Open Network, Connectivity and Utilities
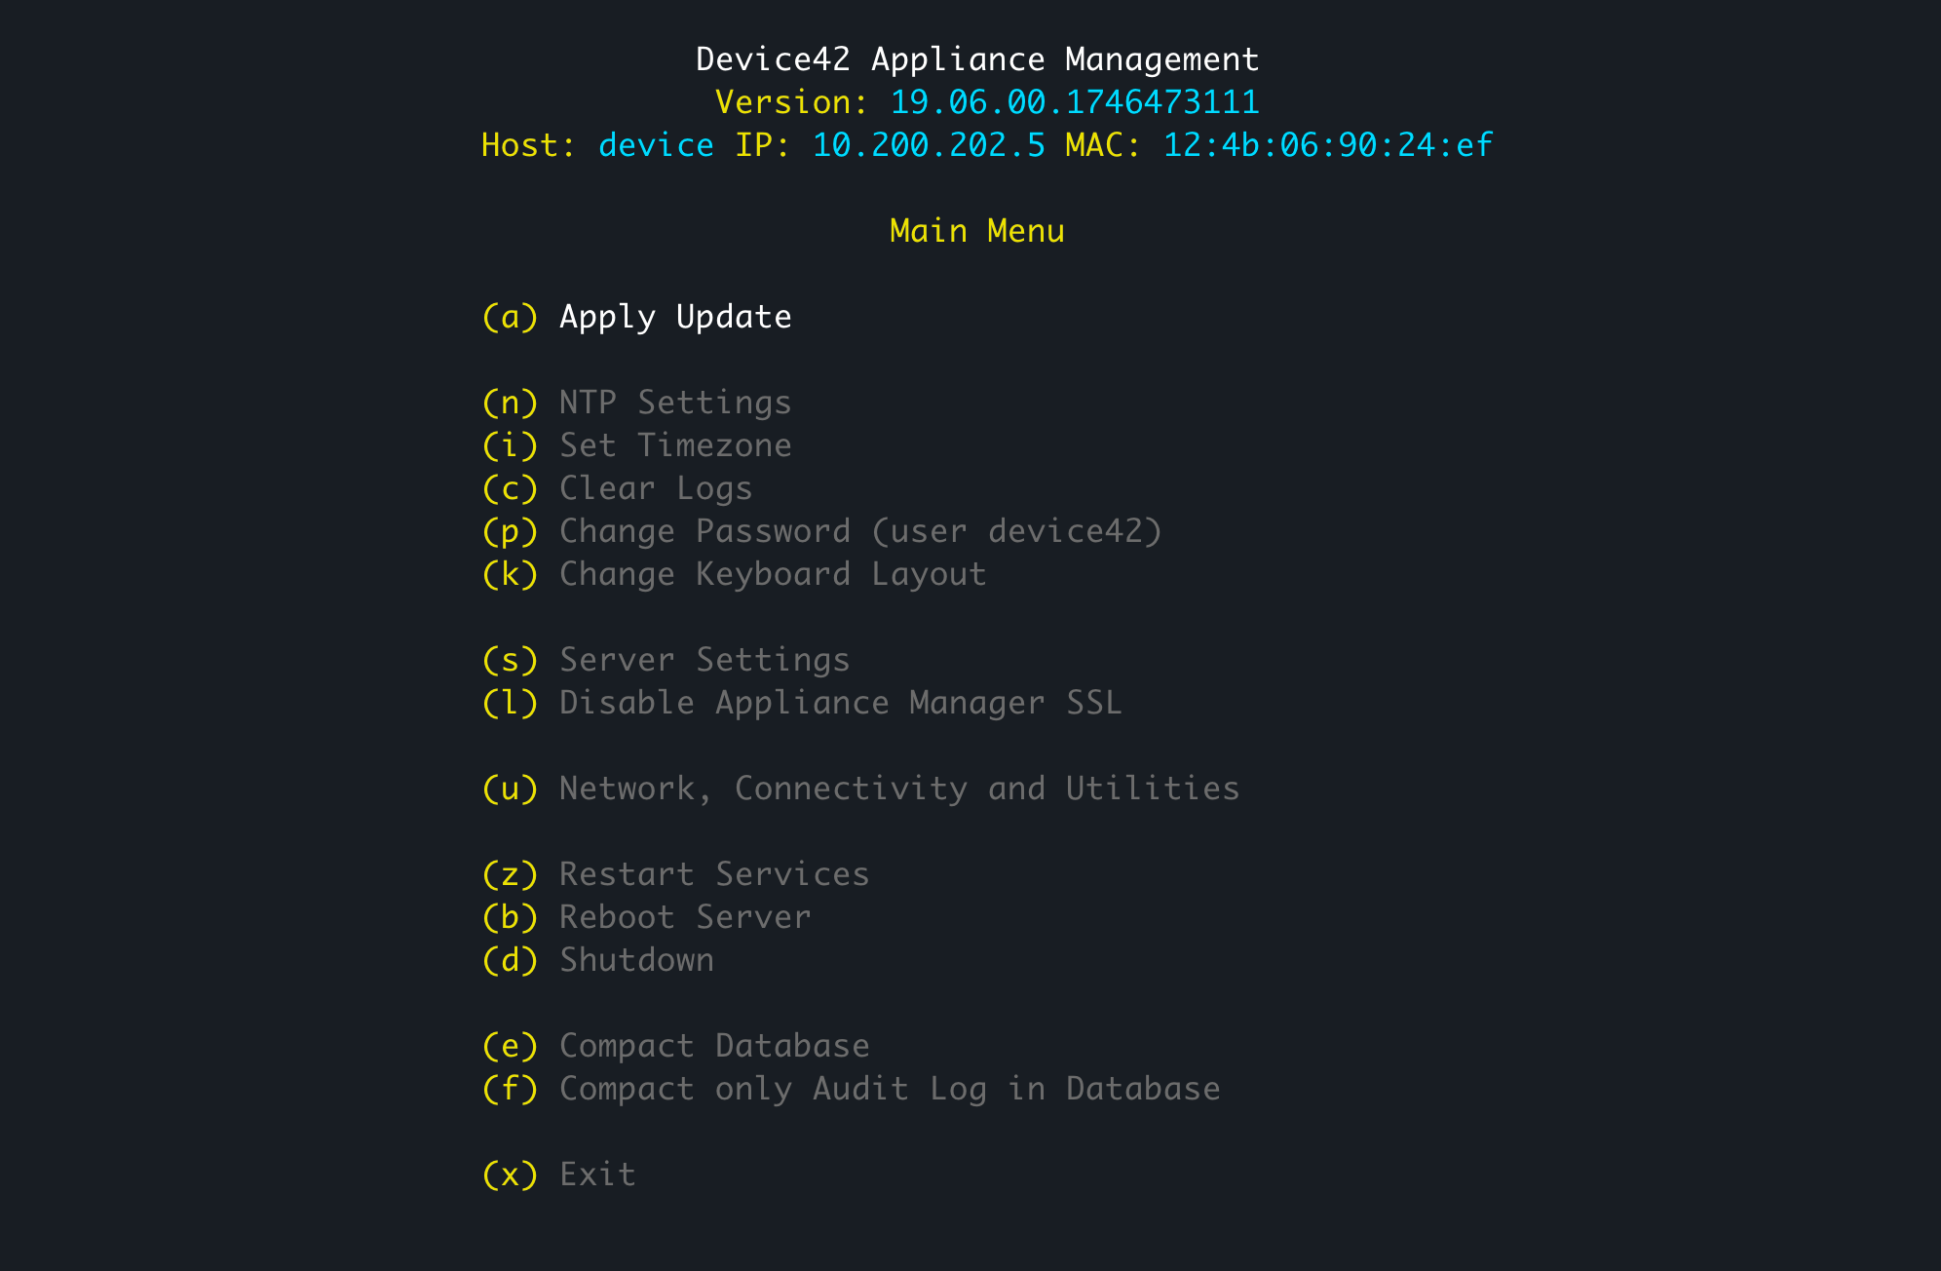 pos(898,788)
